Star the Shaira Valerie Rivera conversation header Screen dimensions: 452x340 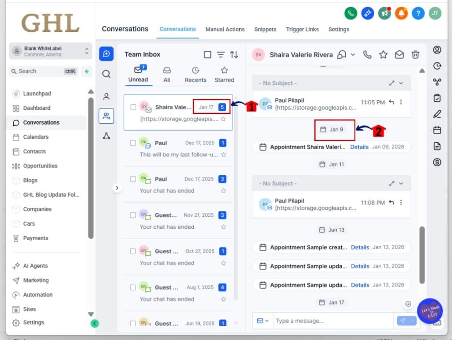[x=383, y=55]
